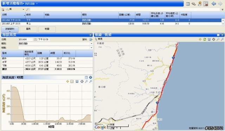This screenshot has width=225, height=131.
Task: Sort the list by the 日期 column header
Action: point(13,15)
